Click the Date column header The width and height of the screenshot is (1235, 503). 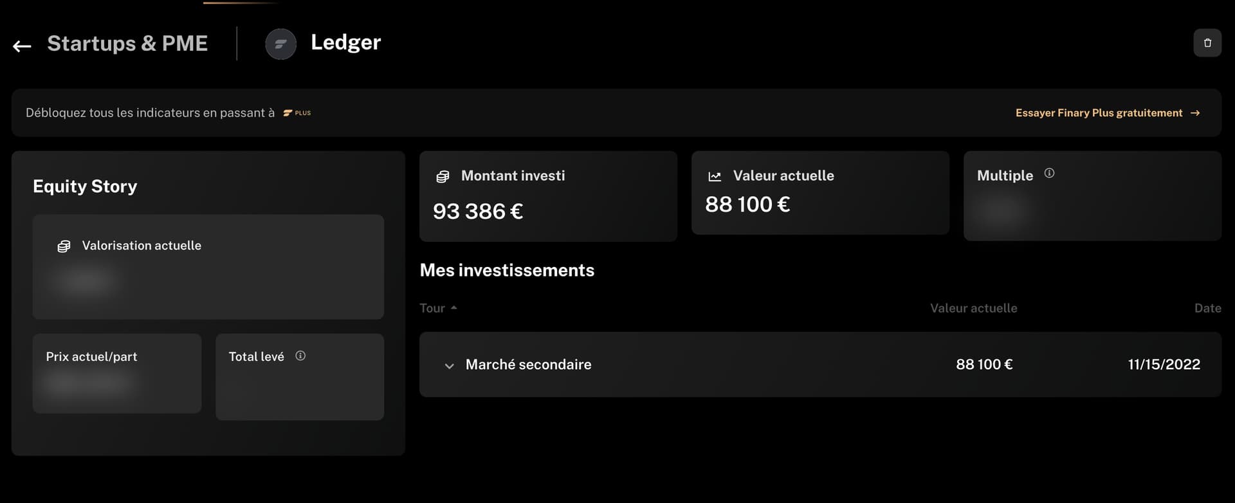pos(1207,308)
